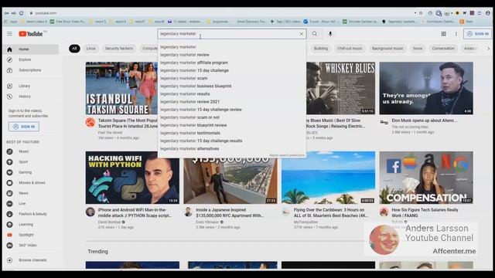495x278 pixels.
Task: Select the Linux filter chip
Action: coord(91,49)
